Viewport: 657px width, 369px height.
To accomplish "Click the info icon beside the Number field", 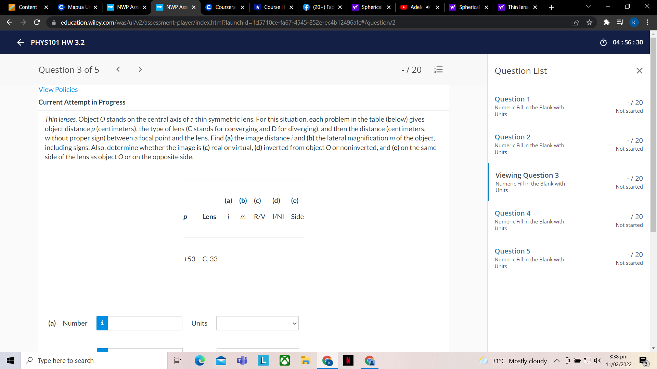I will (x=102, y=323).
